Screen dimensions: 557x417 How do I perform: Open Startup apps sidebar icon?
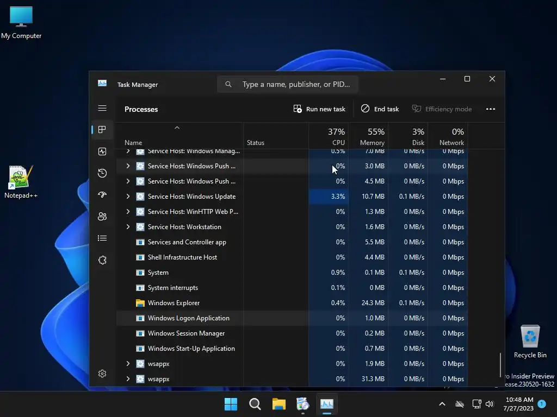coord(102,195)
